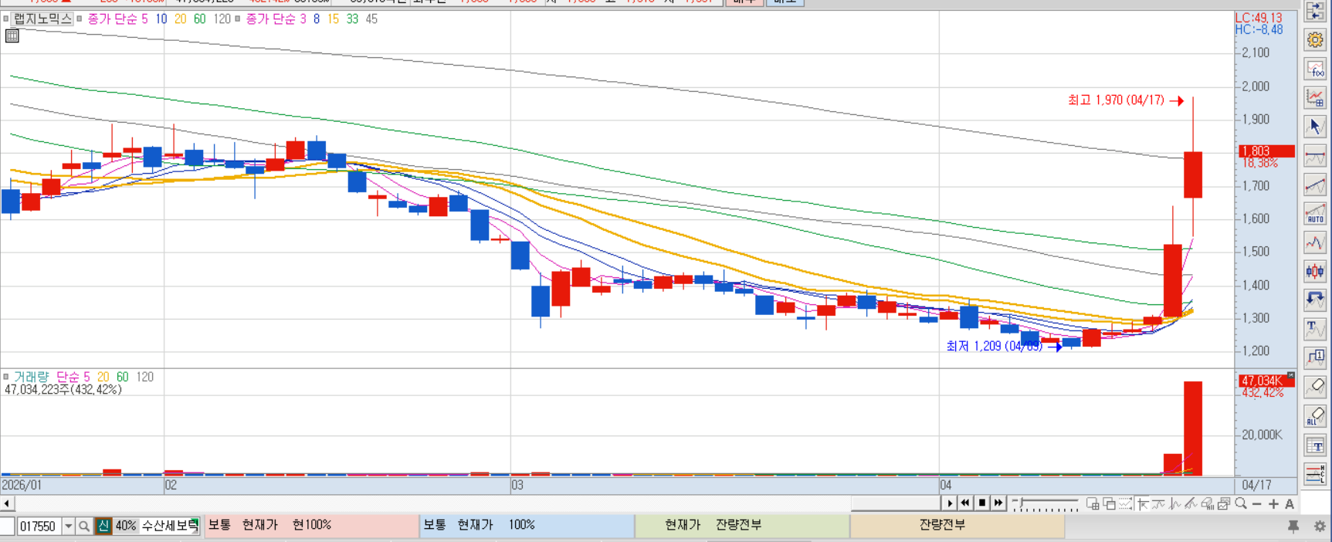This screenshot has height=542, width=1332.
Task: Play the chart replay forward
Action: pos(950,503)
